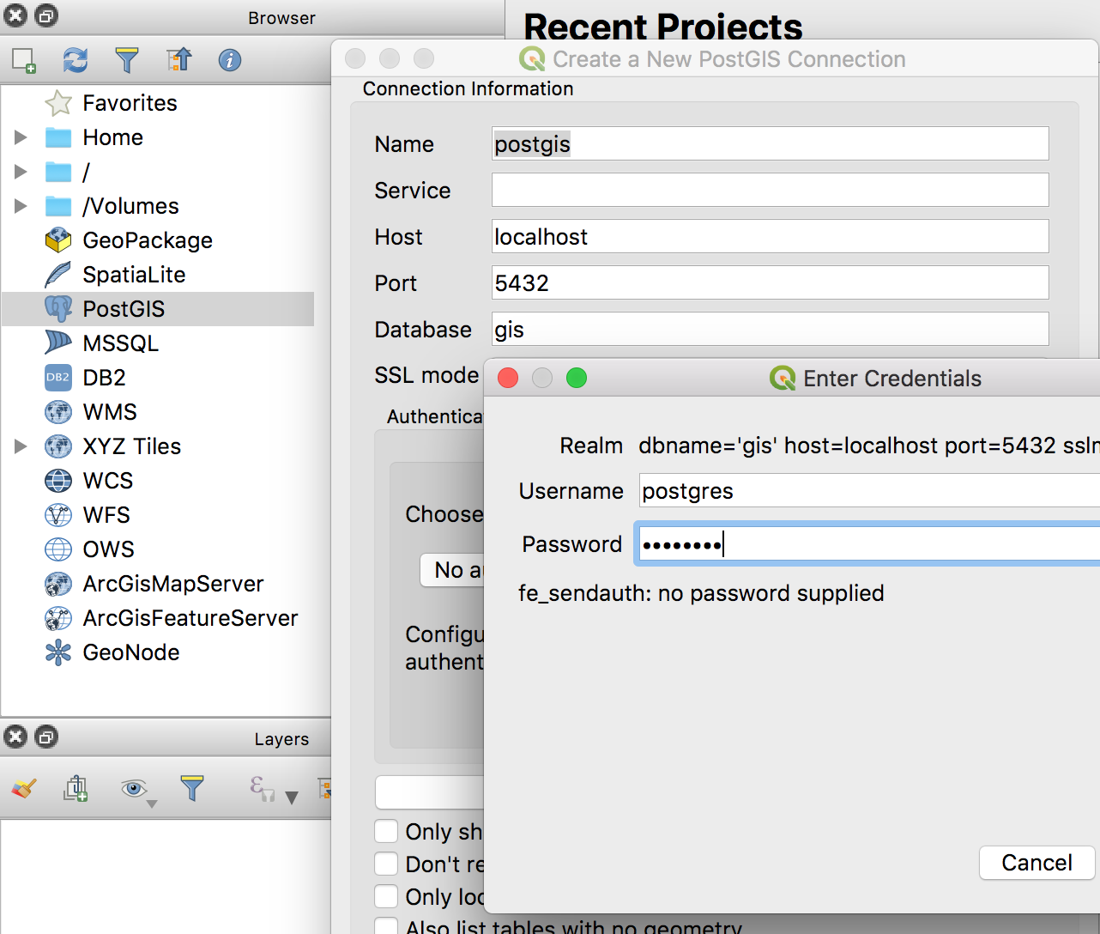Show properties for the selected Browser item

229,60
